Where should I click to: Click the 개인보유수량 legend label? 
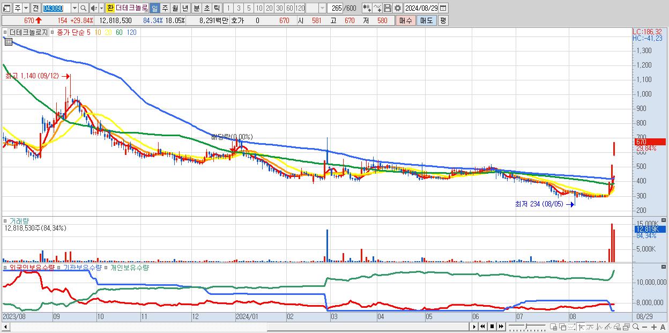tap(129, 267)
